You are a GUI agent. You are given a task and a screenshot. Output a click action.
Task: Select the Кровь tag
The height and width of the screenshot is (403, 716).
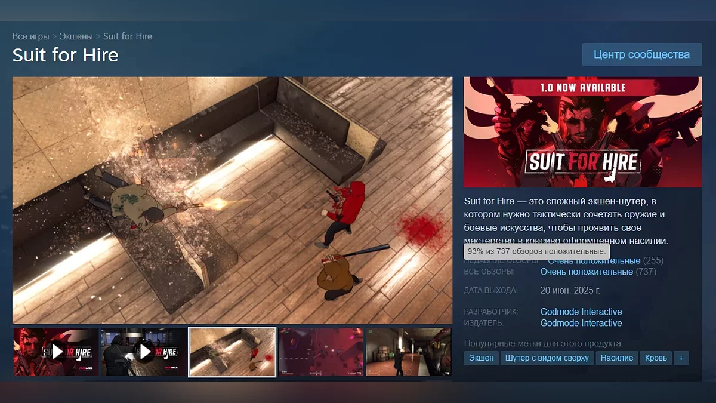[656, 358]
